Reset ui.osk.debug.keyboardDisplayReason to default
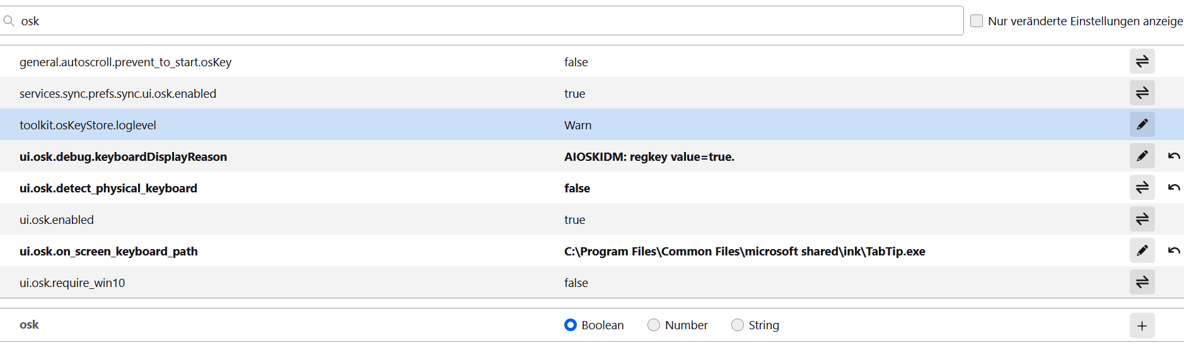Screen dimensions: 1184x357 1173,156
